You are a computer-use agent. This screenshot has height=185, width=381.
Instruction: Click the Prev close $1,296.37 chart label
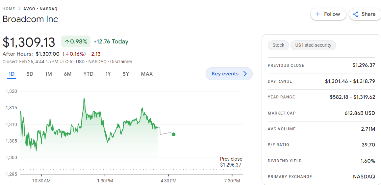tap(231, 162)
